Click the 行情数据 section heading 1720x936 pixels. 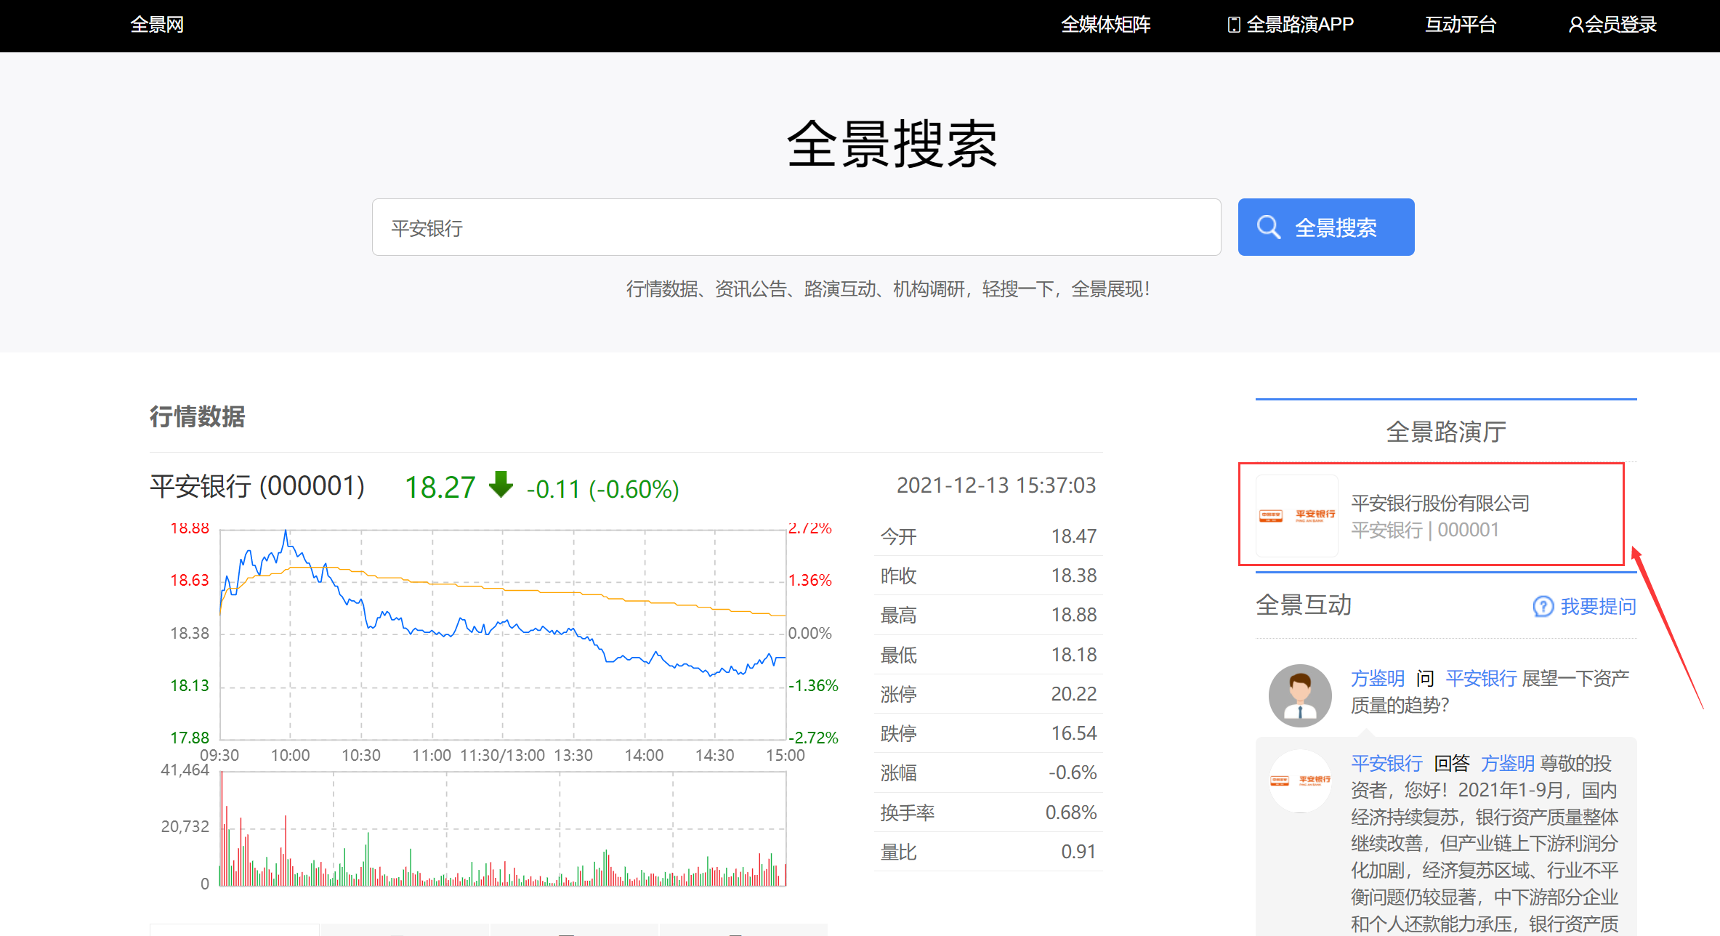click(198, 416)
